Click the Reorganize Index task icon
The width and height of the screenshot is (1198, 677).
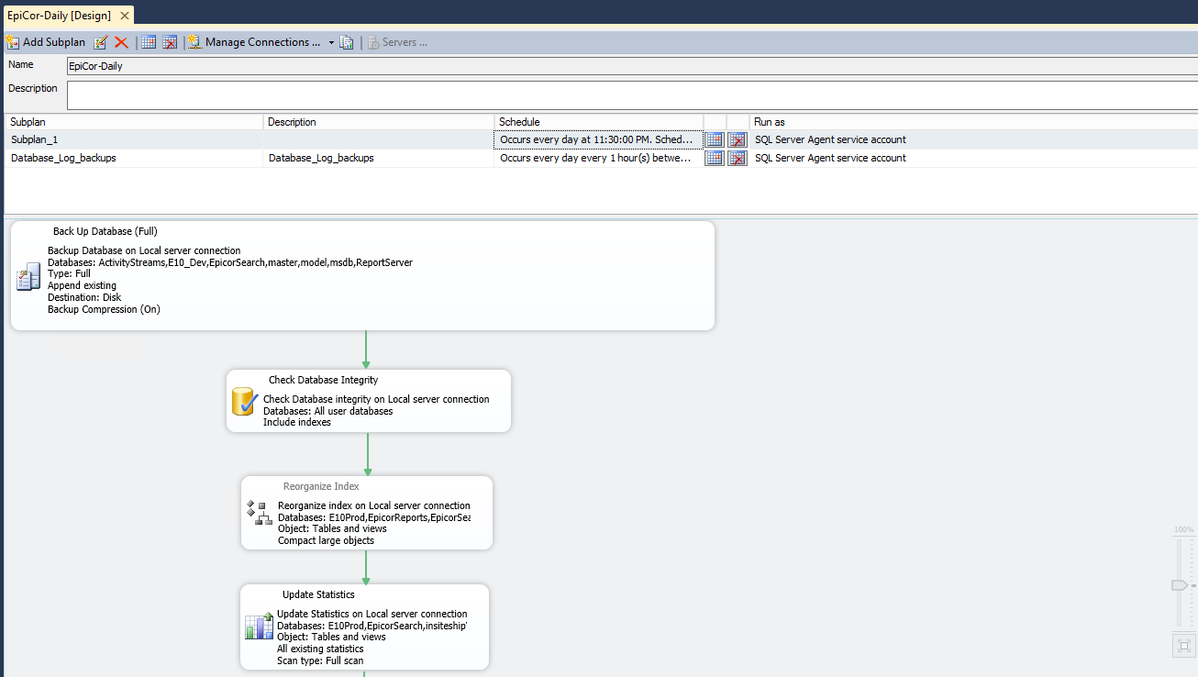(x=260, y=513)
